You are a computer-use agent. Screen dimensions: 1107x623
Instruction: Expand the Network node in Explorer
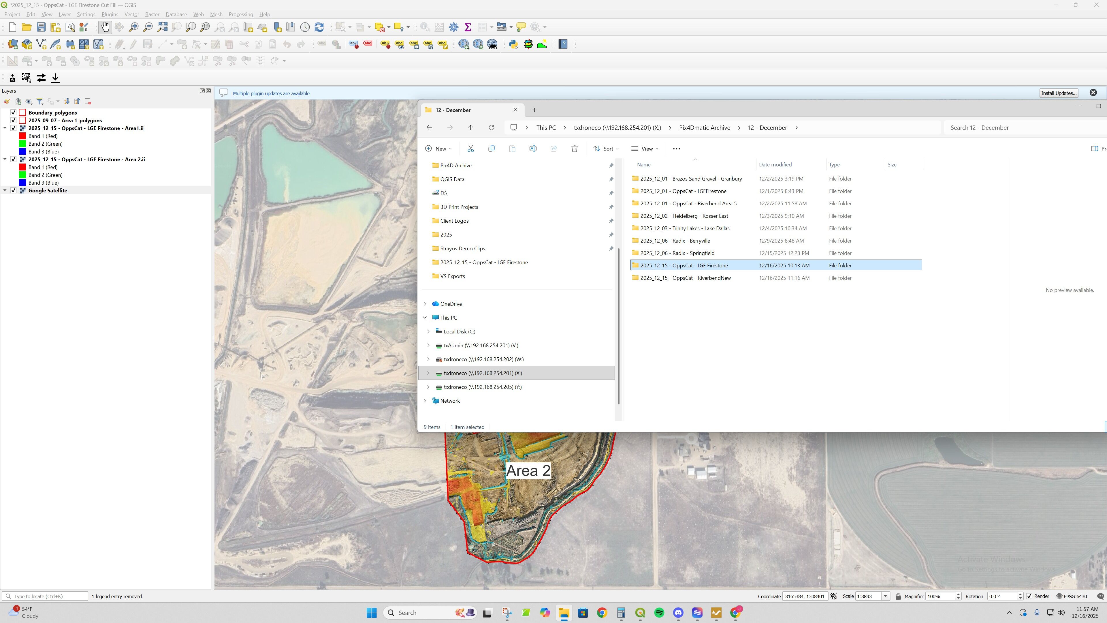[425, 401]
